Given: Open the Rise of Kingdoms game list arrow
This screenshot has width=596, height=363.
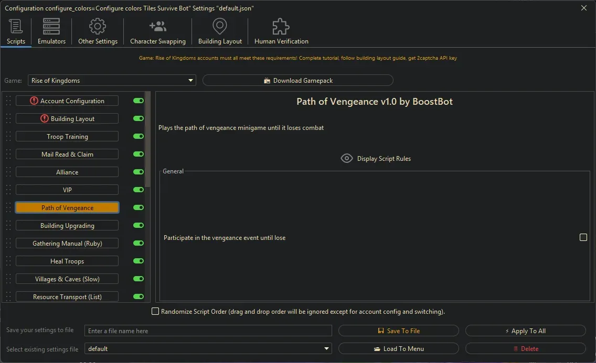Looking at the screenshot, I should (x=190, y=80).
